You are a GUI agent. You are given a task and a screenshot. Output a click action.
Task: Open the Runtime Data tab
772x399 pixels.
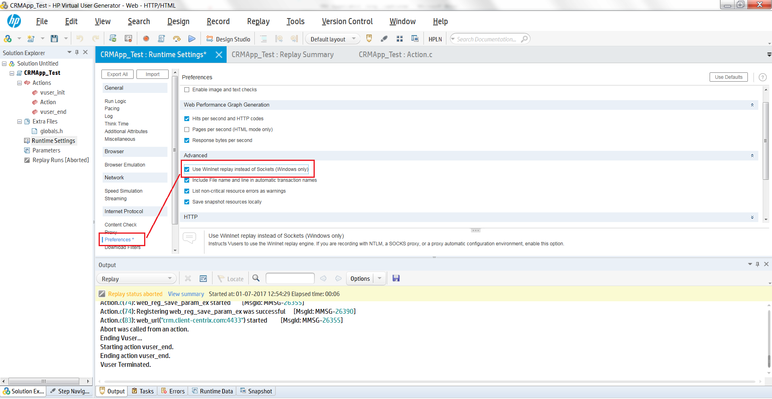point(213,391)
